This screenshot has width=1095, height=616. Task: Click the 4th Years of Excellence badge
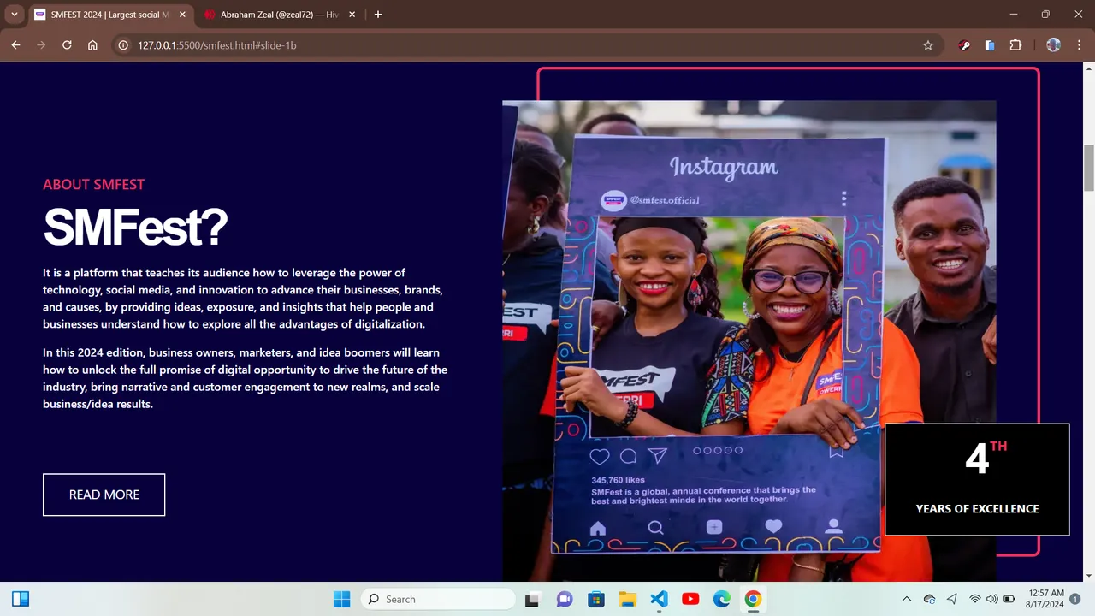977,479
